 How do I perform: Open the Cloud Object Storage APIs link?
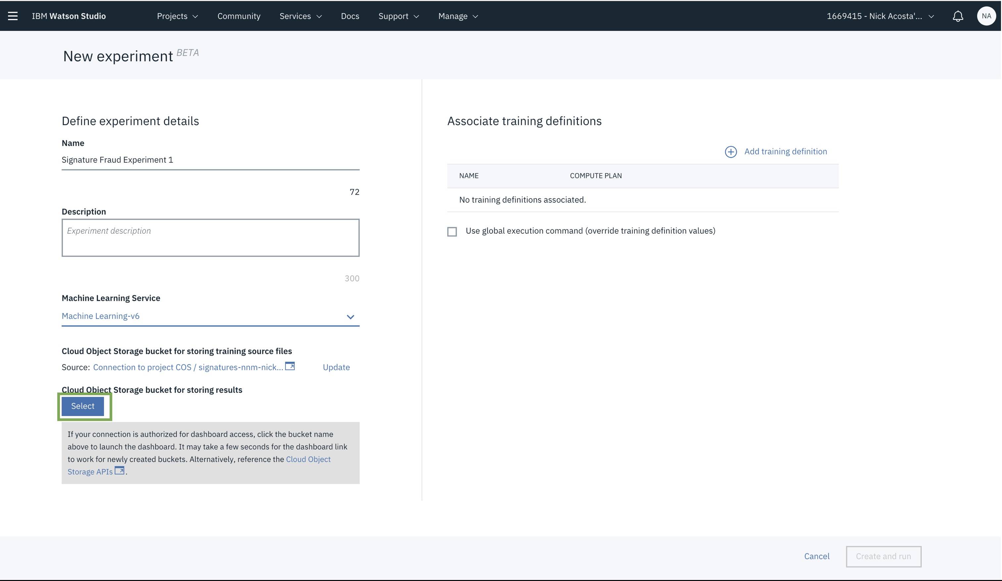click(x=199, y=465)
